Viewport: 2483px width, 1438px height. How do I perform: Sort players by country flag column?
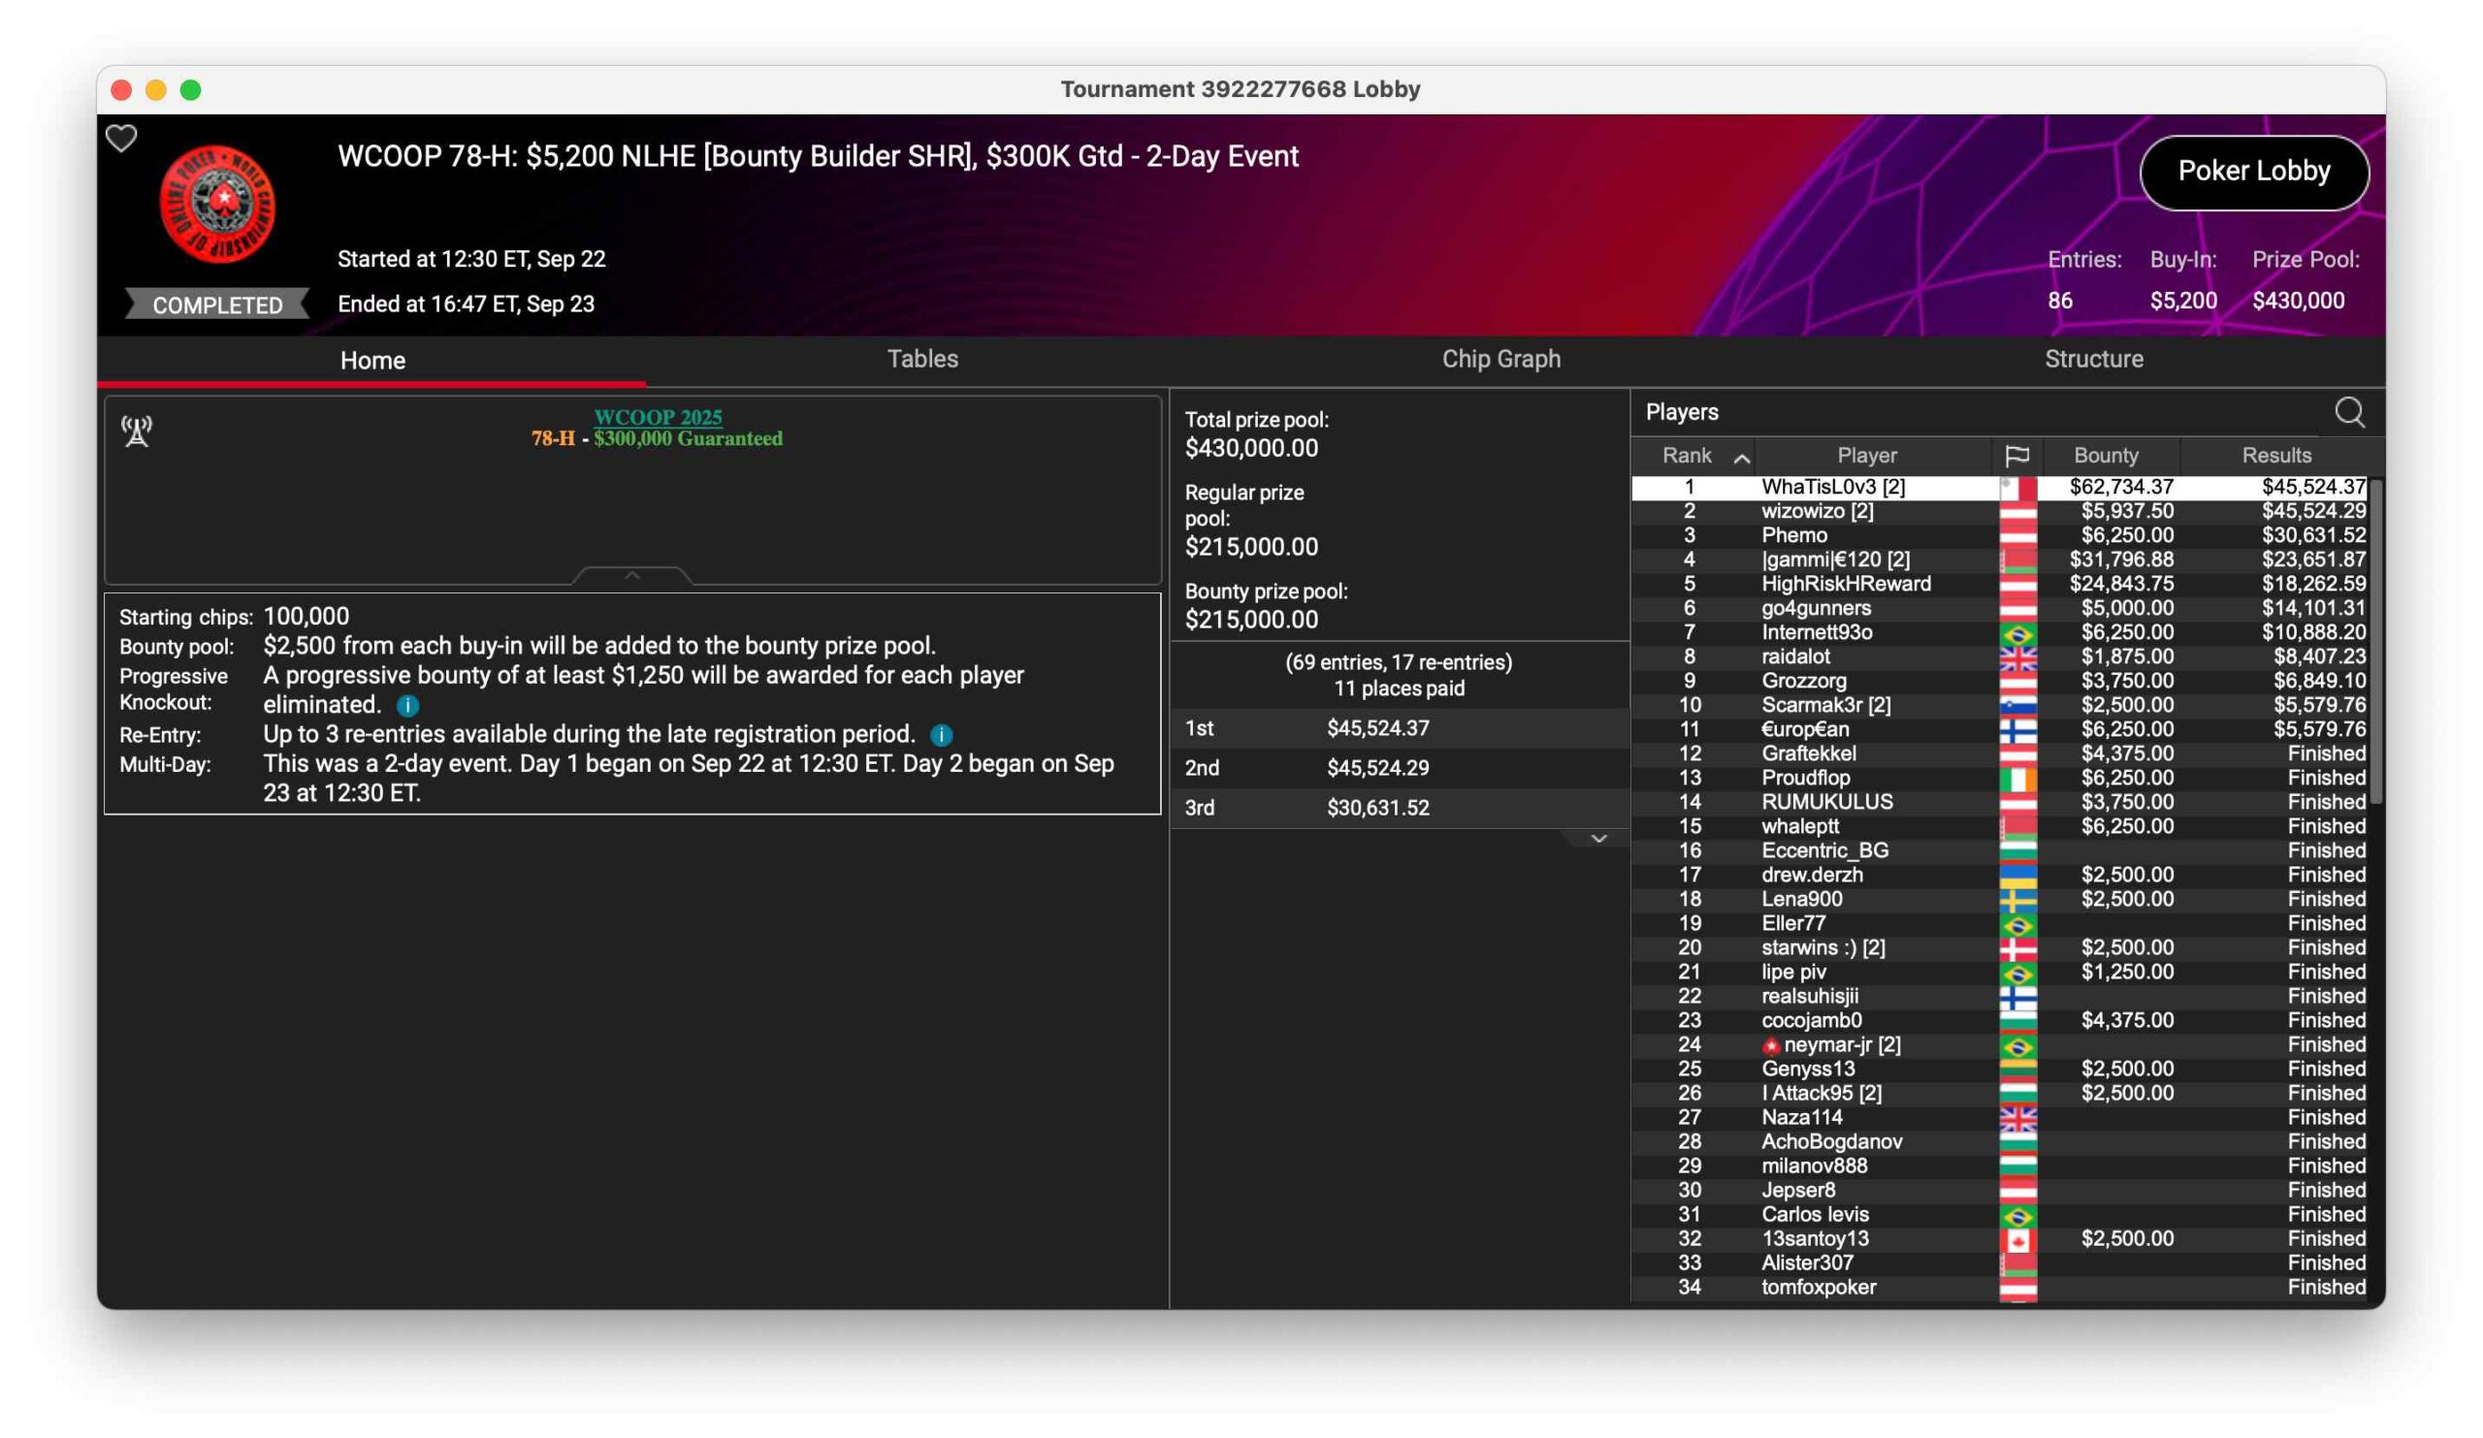click(x=2016, y=456)
